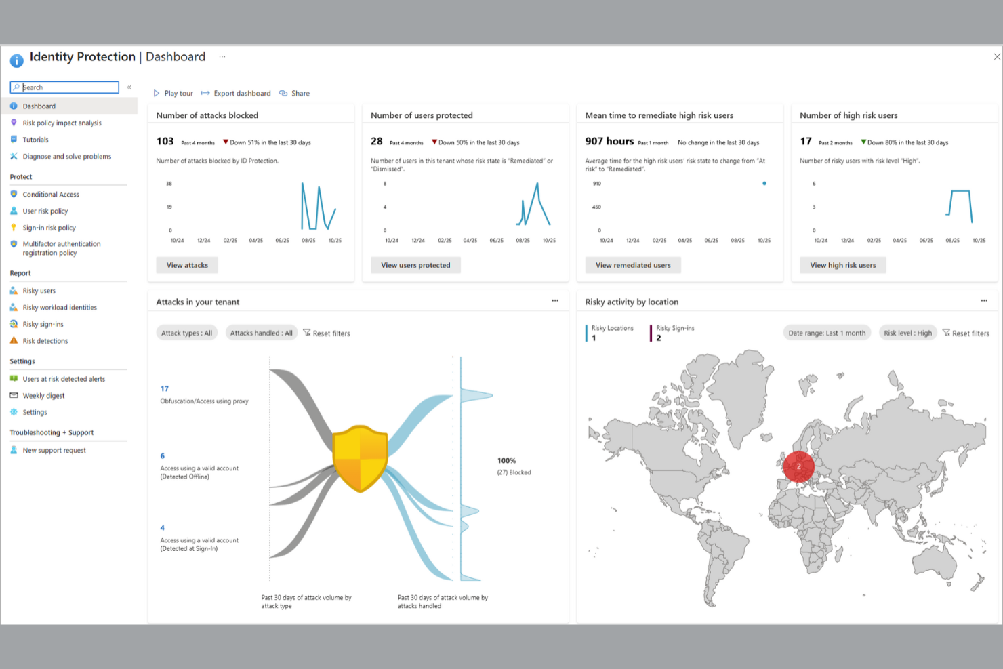
Task: Click the Play tour triangle icon
Action: [157, 94]
